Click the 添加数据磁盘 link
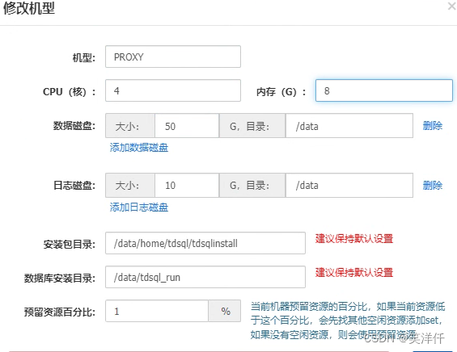457x352 pixels. (x=139, y=148)
